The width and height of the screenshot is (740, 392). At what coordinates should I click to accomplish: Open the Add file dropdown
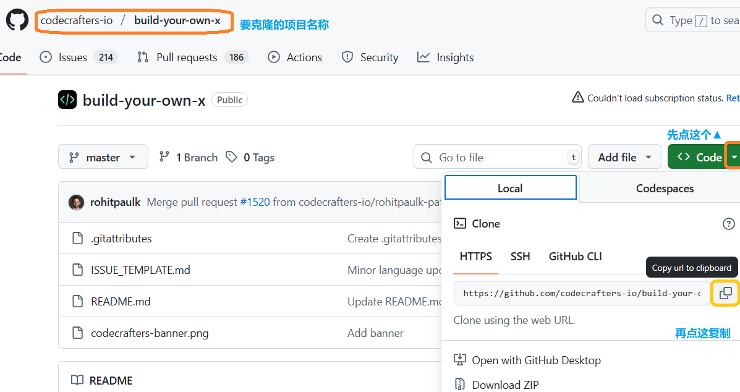[x=624, y=157]
